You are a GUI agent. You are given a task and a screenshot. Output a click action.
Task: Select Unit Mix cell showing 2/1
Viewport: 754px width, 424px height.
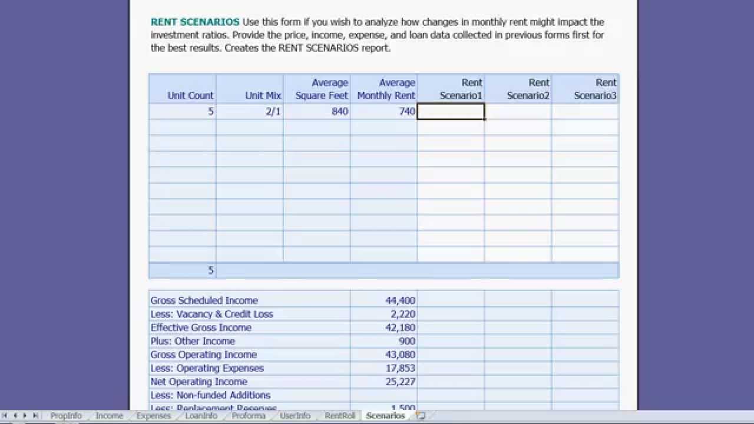pyautogui.click(x=250, y=111)
